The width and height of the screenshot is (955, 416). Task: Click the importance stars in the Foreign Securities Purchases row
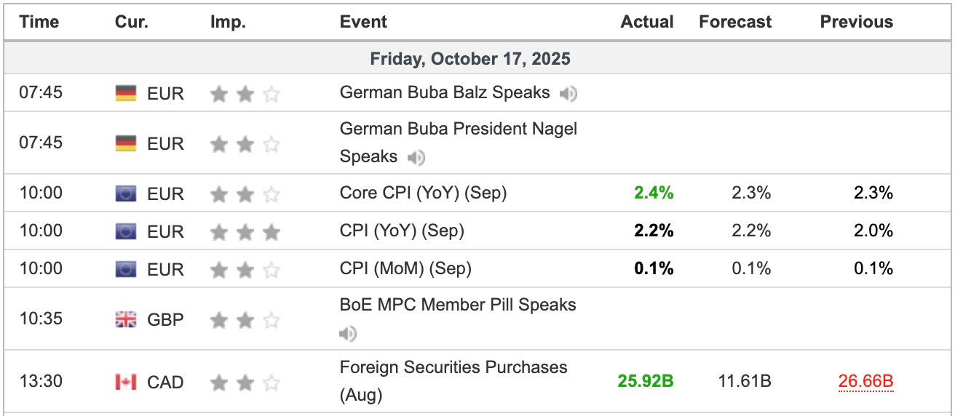[x=245, y=382]
